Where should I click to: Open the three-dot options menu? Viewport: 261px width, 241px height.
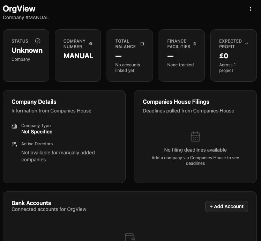(250, 9)
